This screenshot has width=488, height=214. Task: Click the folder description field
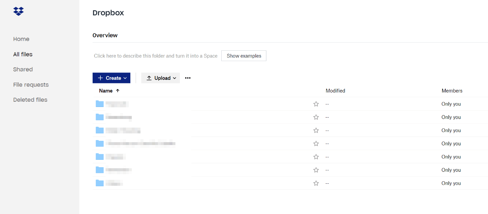(156, 56)
